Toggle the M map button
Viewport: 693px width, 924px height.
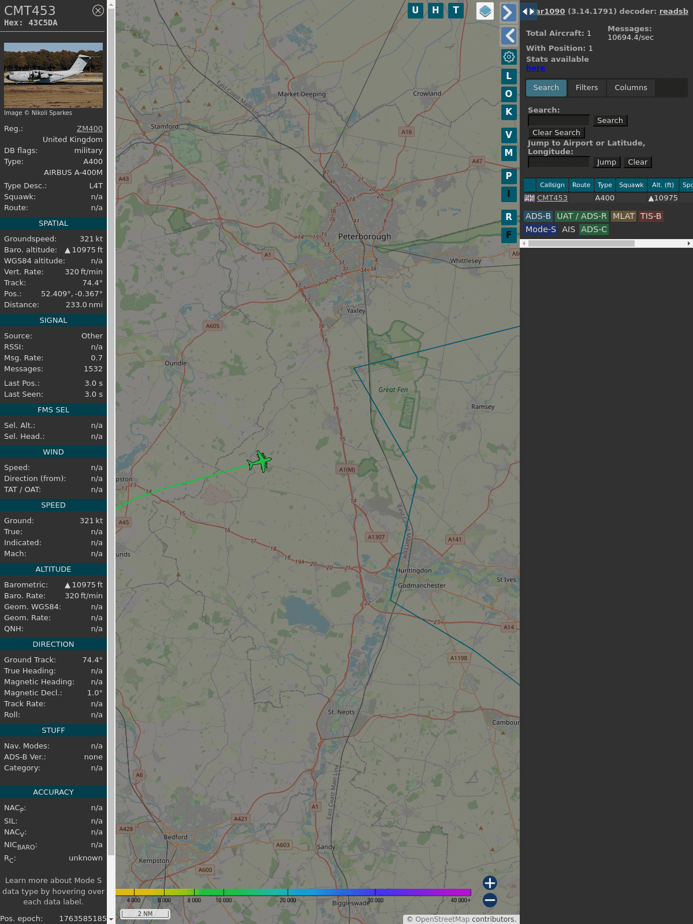click(x=509, y=152)
